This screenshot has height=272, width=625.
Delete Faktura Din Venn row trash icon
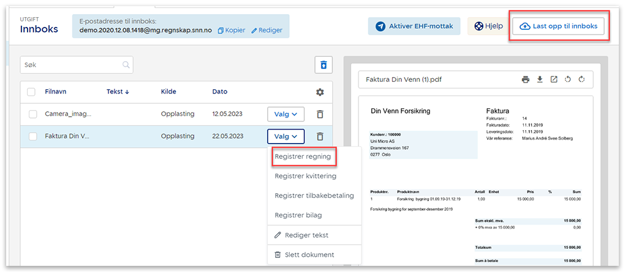coord(320,136)
